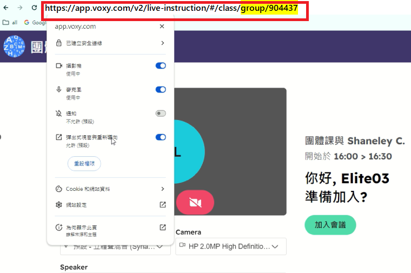Screen dimensions: 411x273
Task: Click the 'Shaneley C.' instructor name
Action: [376, 141]
